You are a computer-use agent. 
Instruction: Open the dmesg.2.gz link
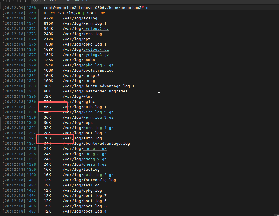tap(95, 159)
